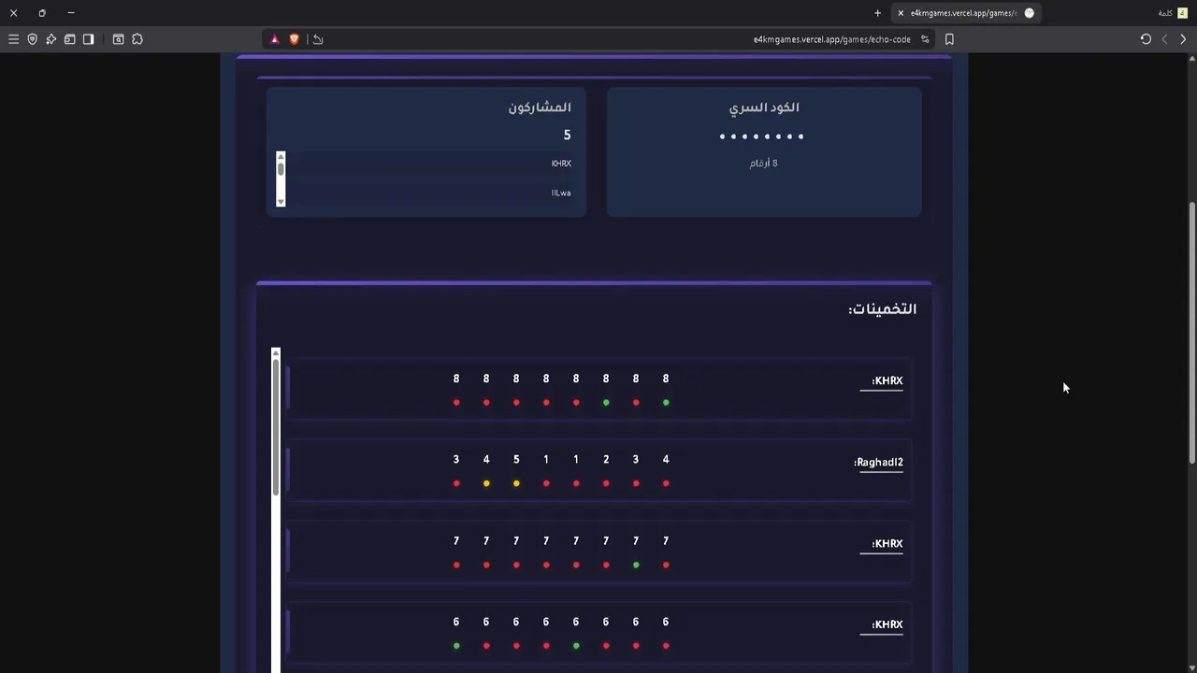Click the الكود السري heading

point(764,107)
